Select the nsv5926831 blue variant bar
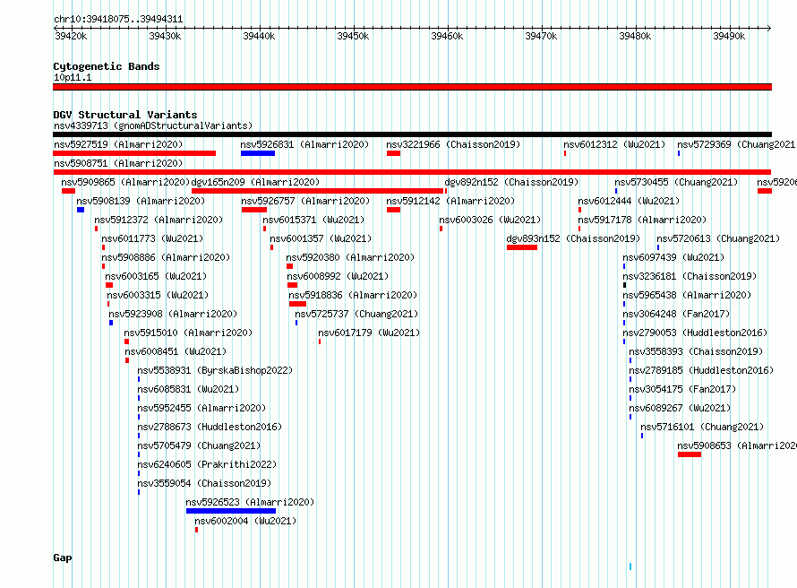The width and height of the screenshot is (797, 588). coord(258,153)
